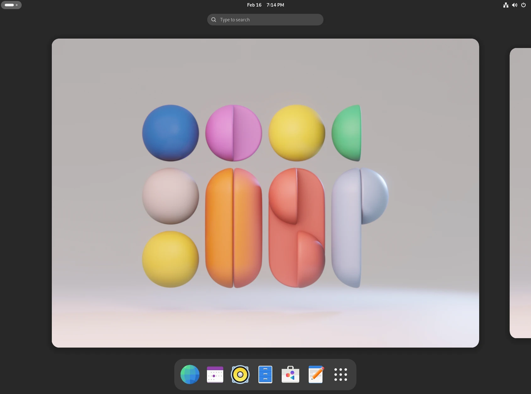Toggle the Activities workspace indicator
Viewport: 531px width, 394px height.
pos(11,5)
